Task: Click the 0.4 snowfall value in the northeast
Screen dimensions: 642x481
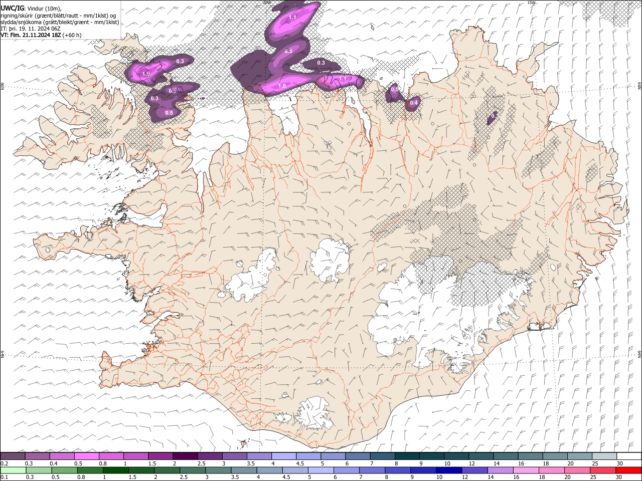Action: tap(414, 103)
